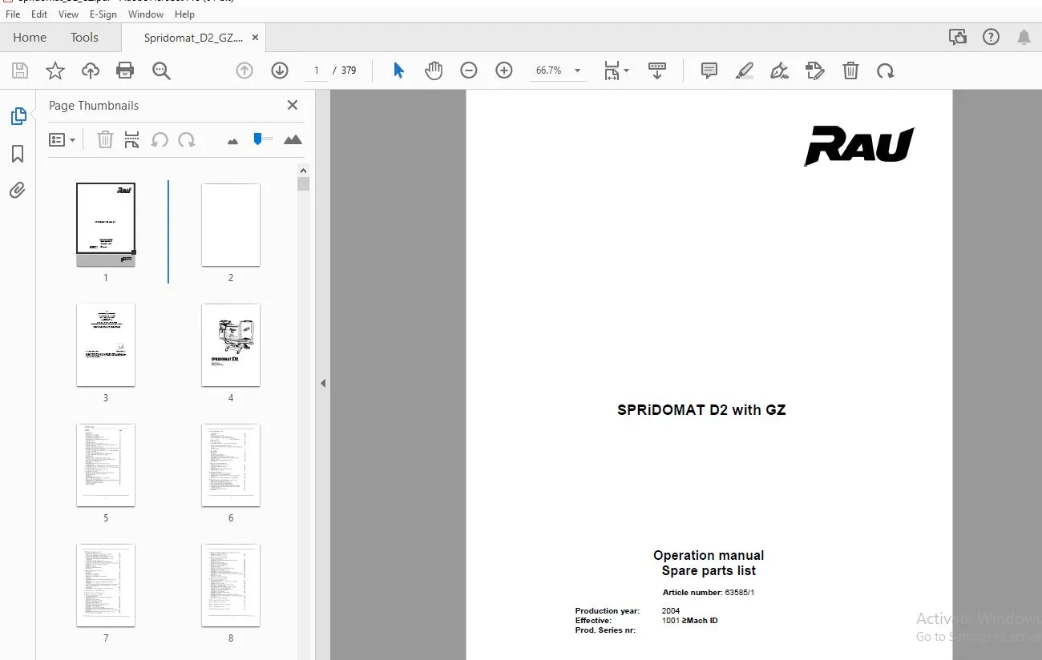Enable scrolling mode download-style icon
Screen dimensions: 1042x660
[x=657, y=70]
